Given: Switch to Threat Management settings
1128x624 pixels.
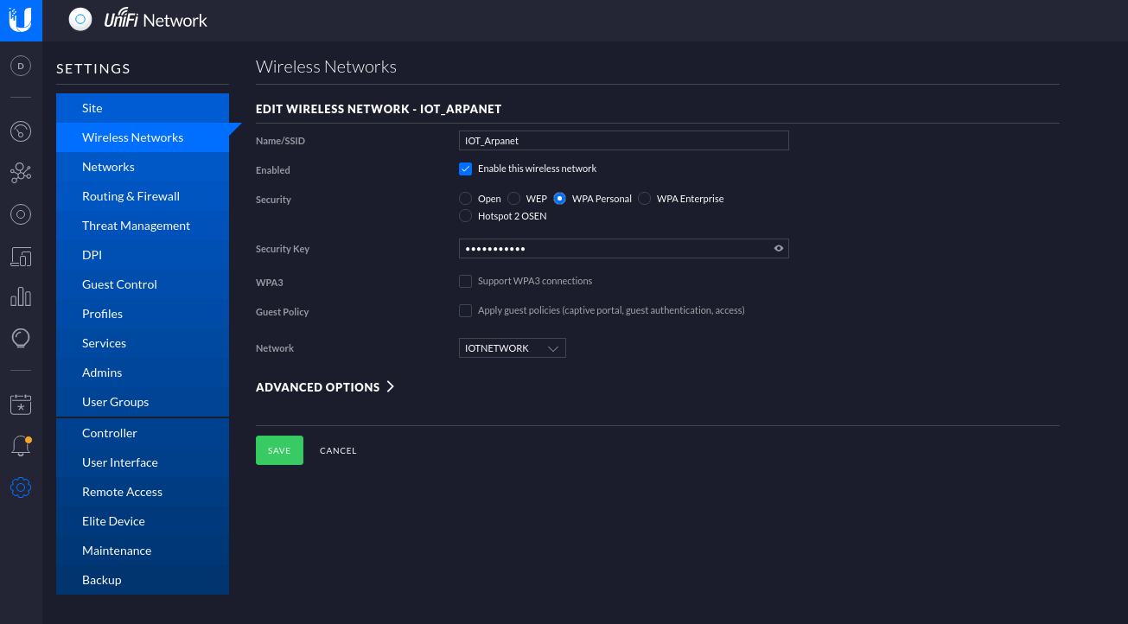Looking at the screenshot, I should (136, 225).
